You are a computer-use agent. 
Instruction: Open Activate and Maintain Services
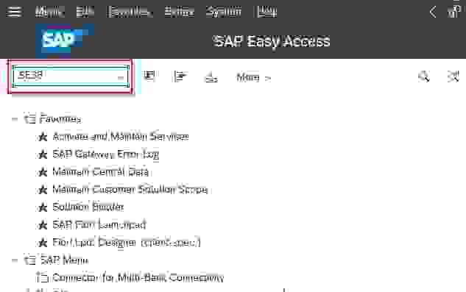coord(120,137)
